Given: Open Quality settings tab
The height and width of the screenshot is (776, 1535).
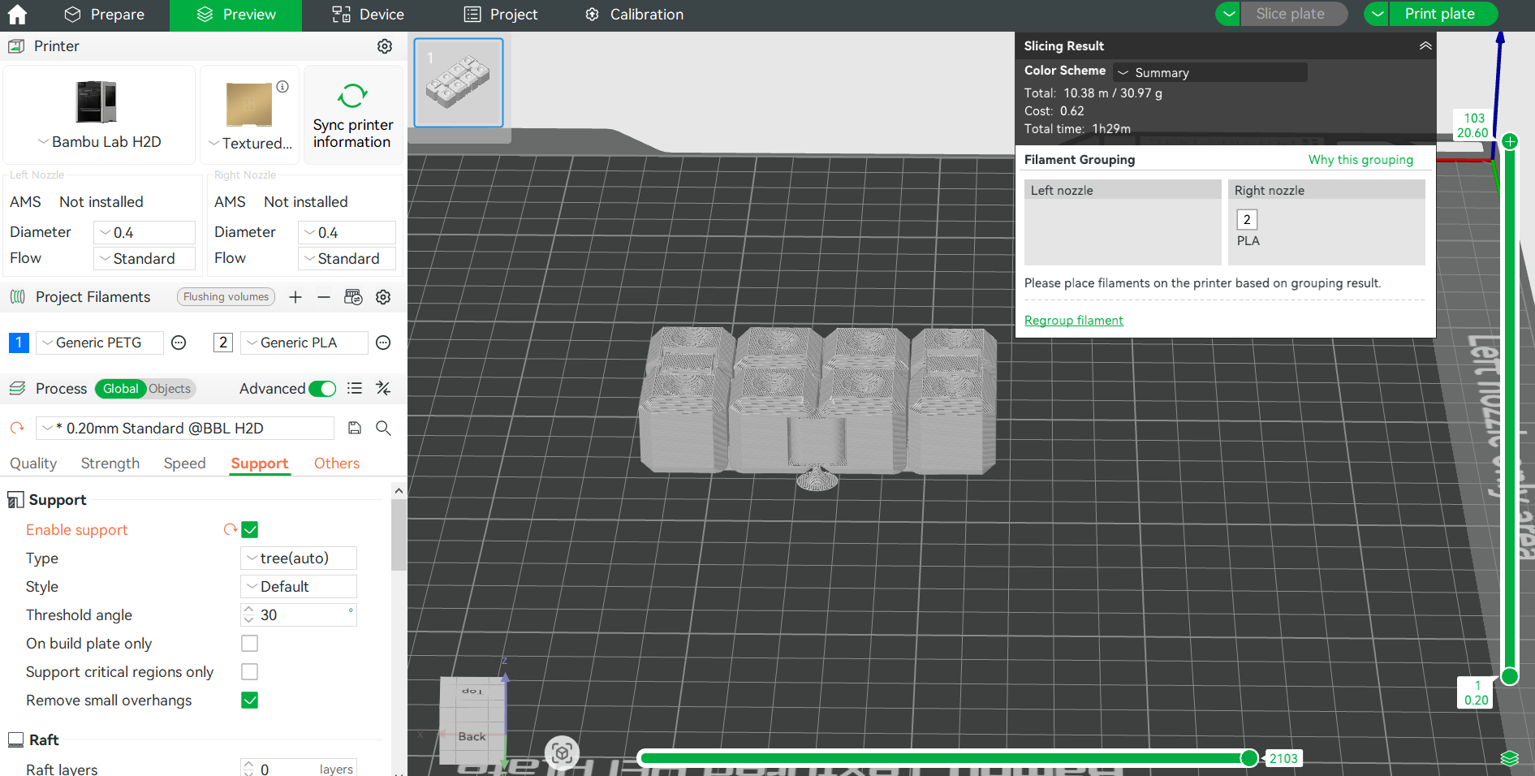Looking at the screenshot, I should tap(33, 463).
